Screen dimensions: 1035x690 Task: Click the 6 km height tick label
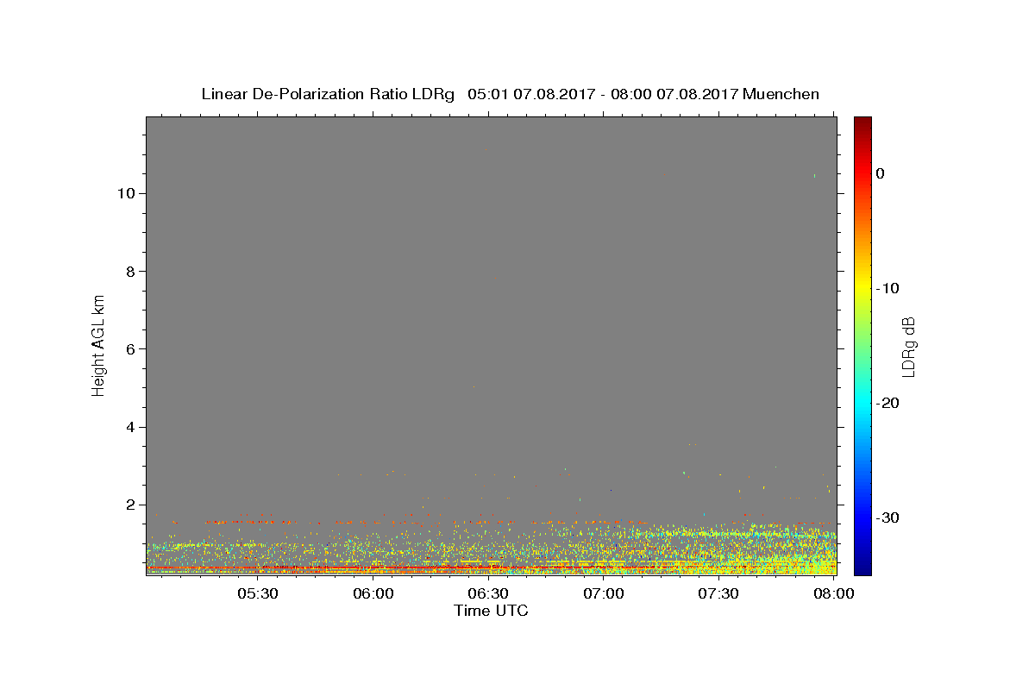click(129, 349)
